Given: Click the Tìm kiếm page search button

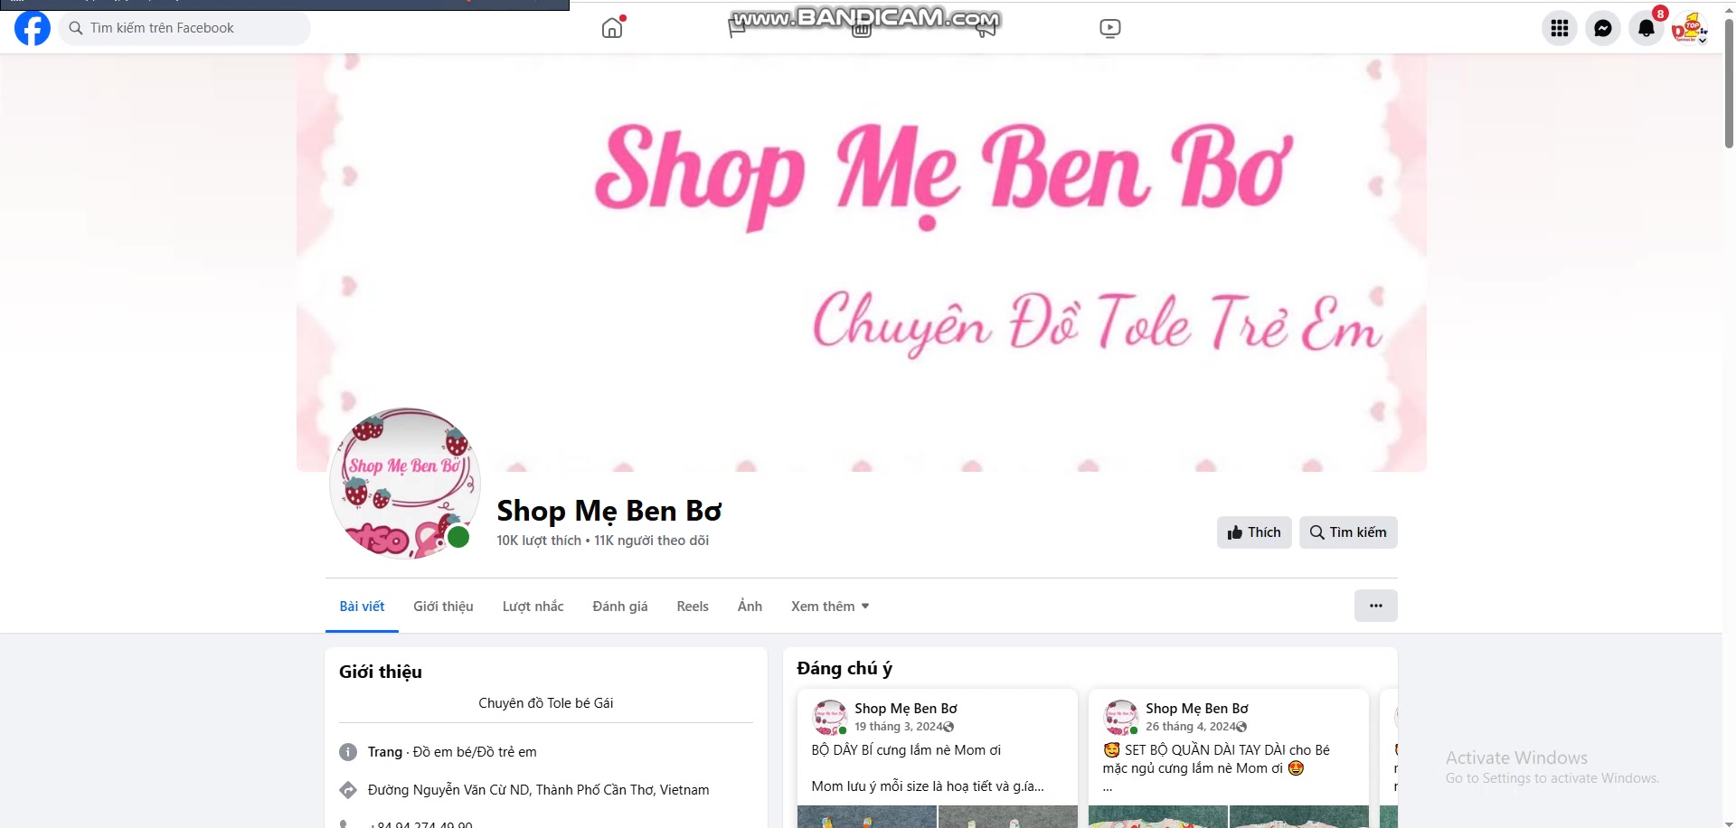Looking at the screenshot, I should [1348, 532].
